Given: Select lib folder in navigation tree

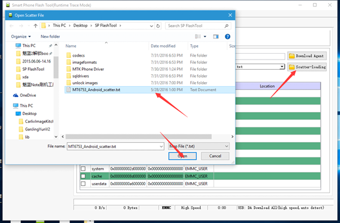Looking at the screenshot, I should click(x=27, y=137).
